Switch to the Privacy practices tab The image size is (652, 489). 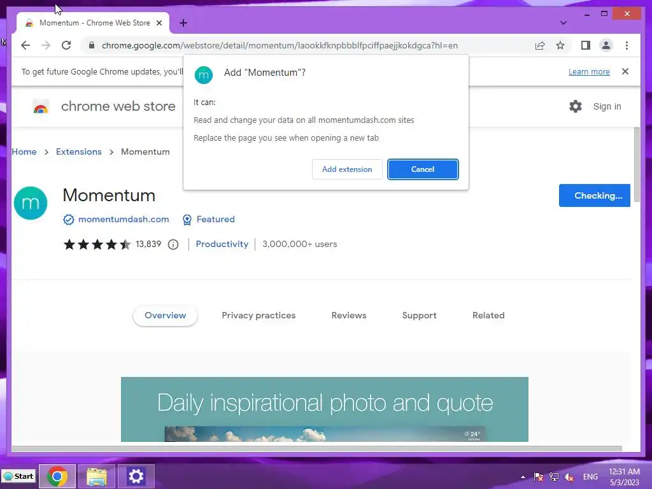tap(259, 315)
